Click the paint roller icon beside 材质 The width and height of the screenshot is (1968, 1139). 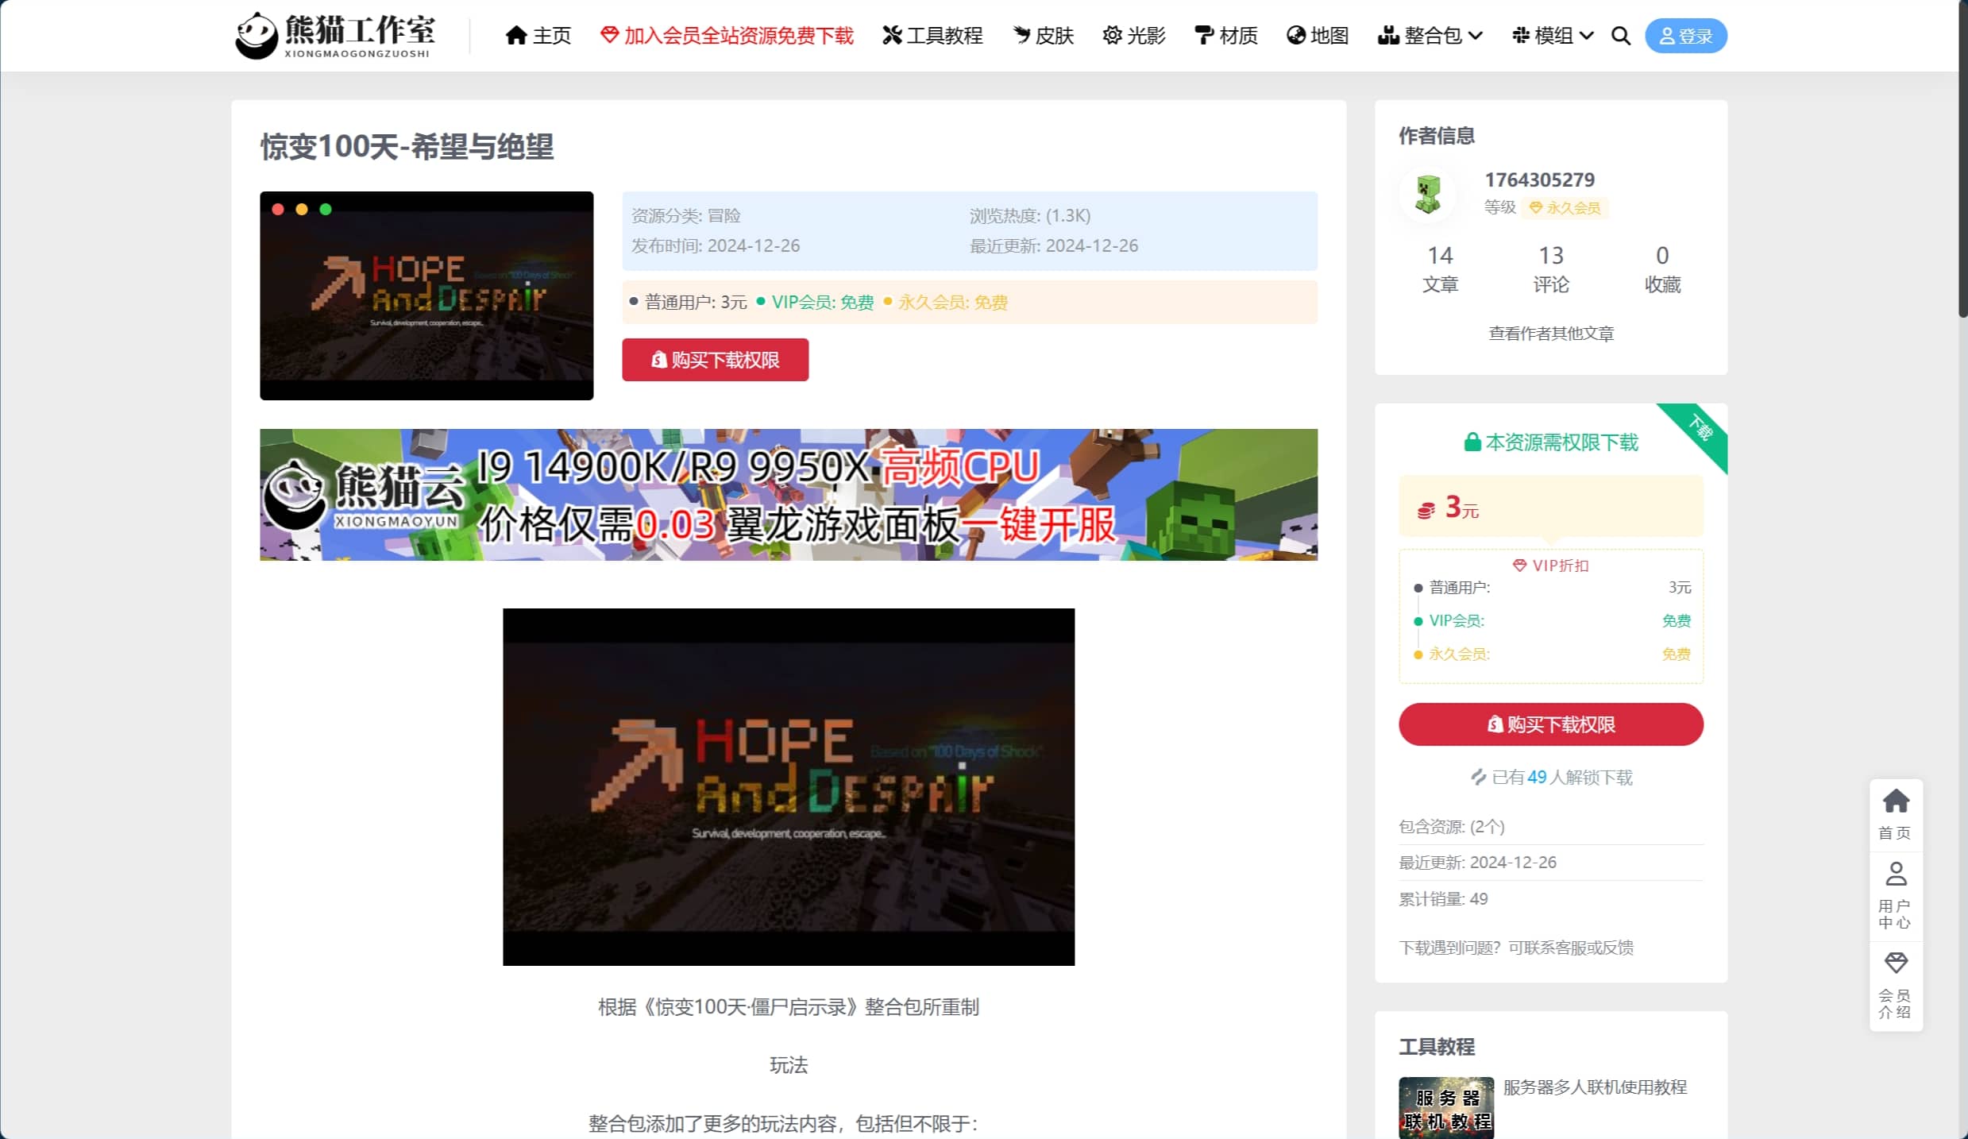[x=1204, y=35]
